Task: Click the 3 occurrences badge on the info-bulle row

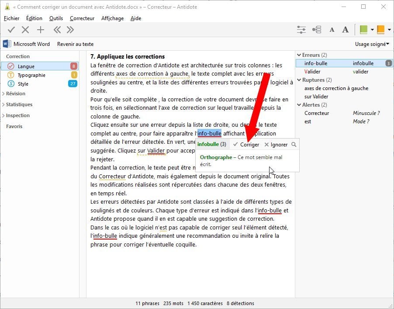Action: point(388,63)
